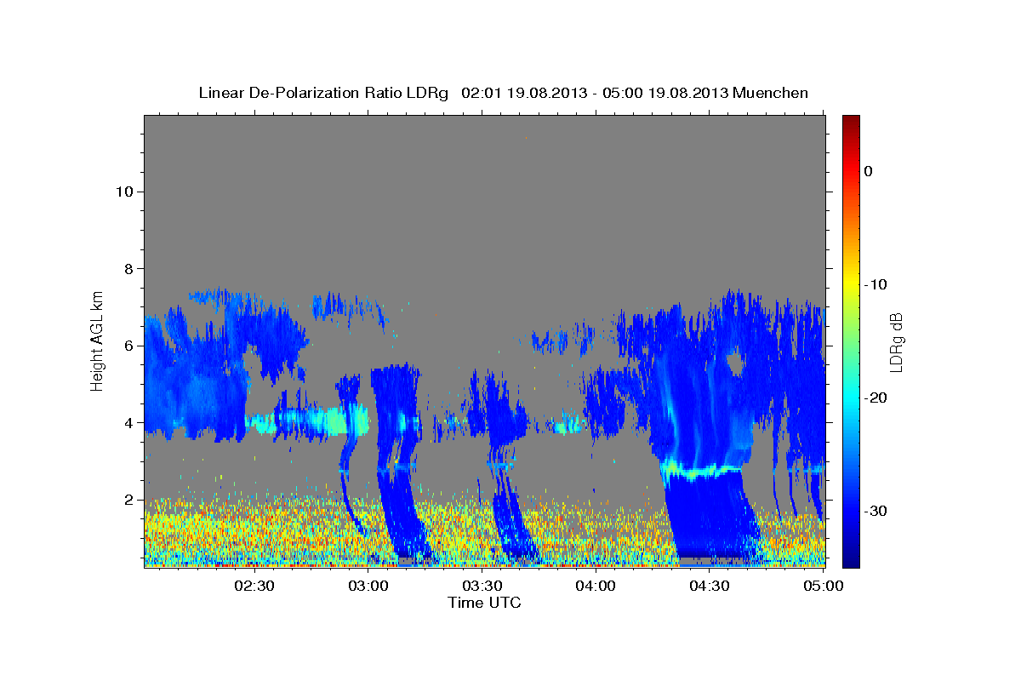Click the 02:30 time tick label
1021x681 pixels.
coord(254,586)
